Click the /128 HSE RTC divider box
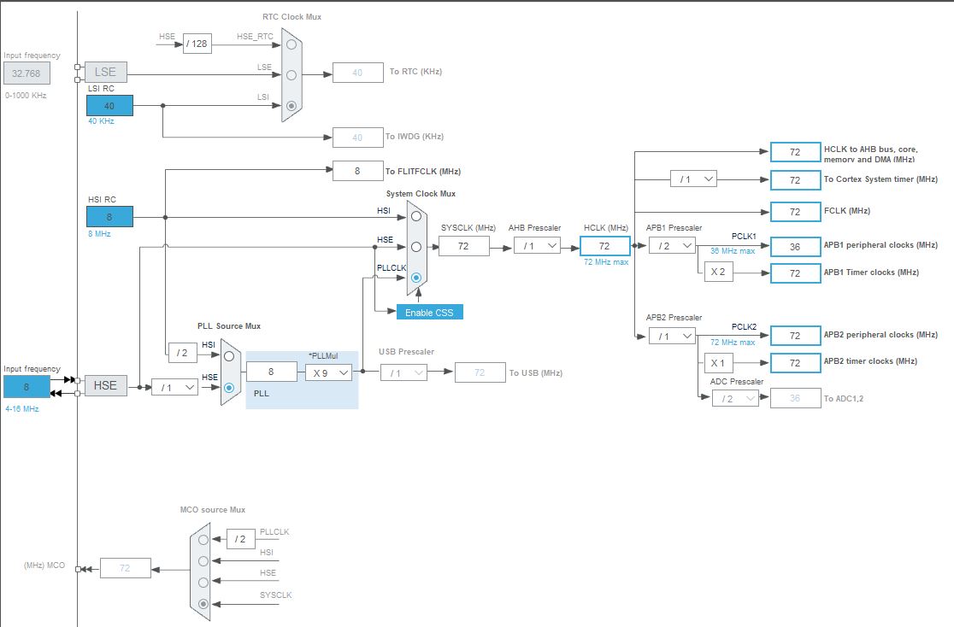Screen dimensions: 954x627 click(x=197, y=44)
